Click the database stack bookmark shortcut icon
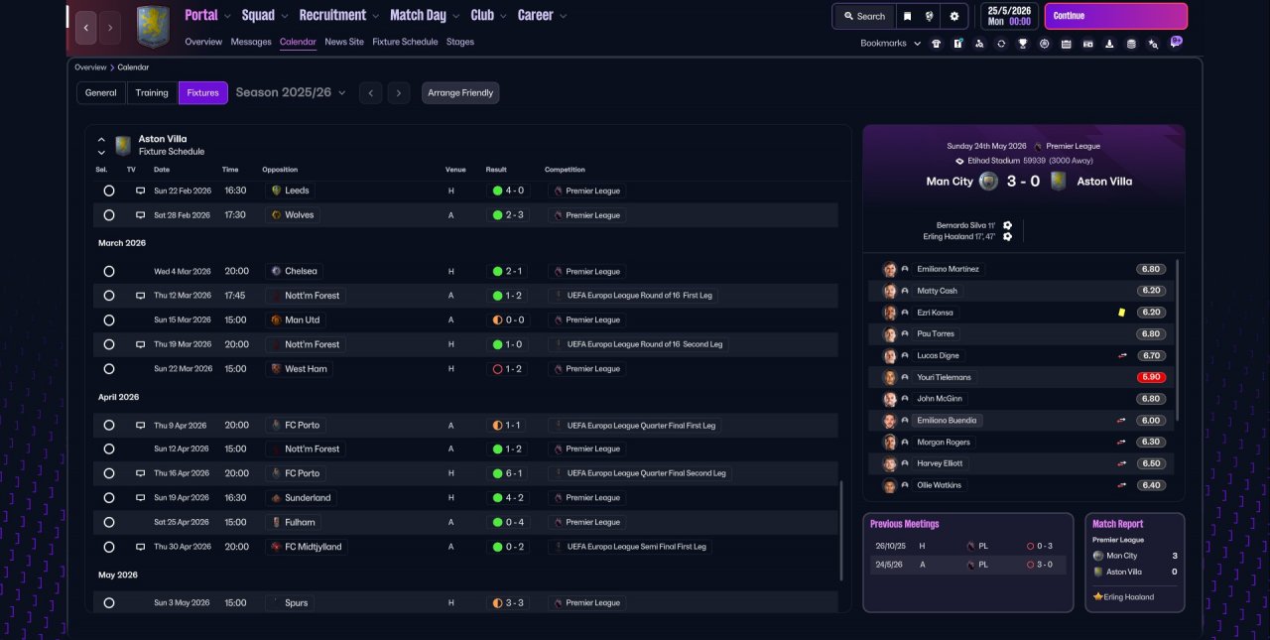1270x640 pixels. click(1131, 44)
